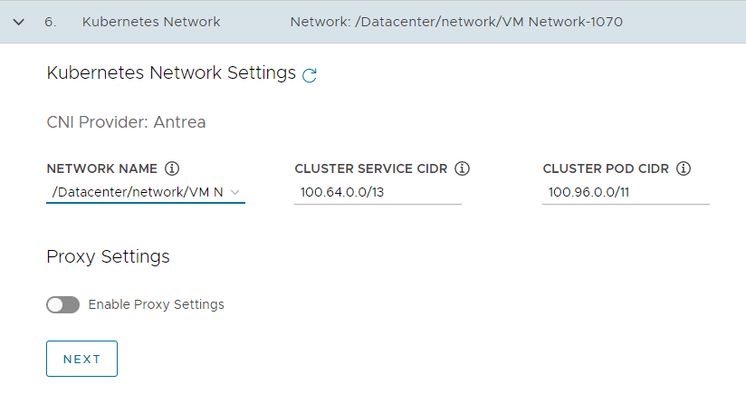Enable the Proxy Settings toggle switch
This screenshot has width=746, height=394.
coord(62,304)
